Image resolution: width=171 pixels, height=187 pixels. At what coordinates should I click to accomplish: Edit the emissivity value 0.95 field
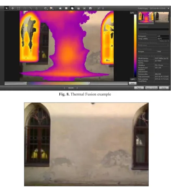pyautogui.click(x=163, y=36)
